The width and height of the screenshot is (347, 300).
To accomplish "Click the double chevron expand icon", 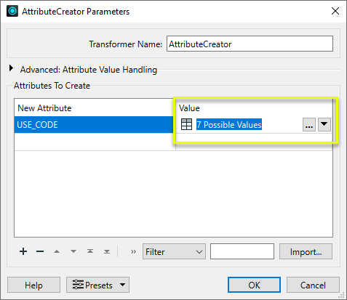I will pyautogui.click(x=133, y=251).
